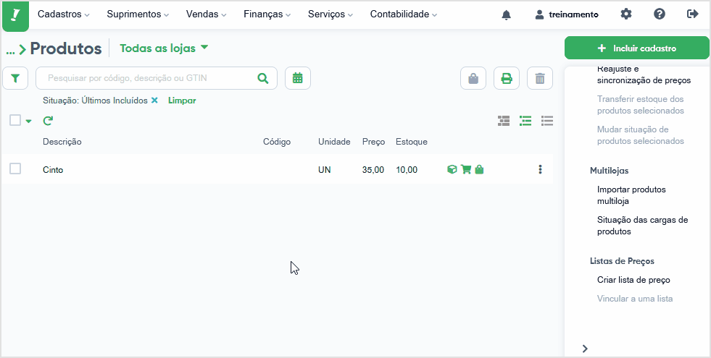This screenshot has width=711, height=358.
Task: Click Transferir estoque dos produtos selecionados
Action: point(640,105)
